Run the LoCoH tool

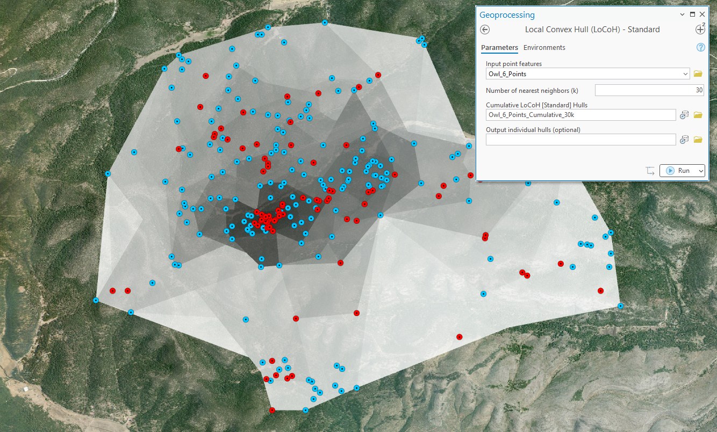pos(678,171)
